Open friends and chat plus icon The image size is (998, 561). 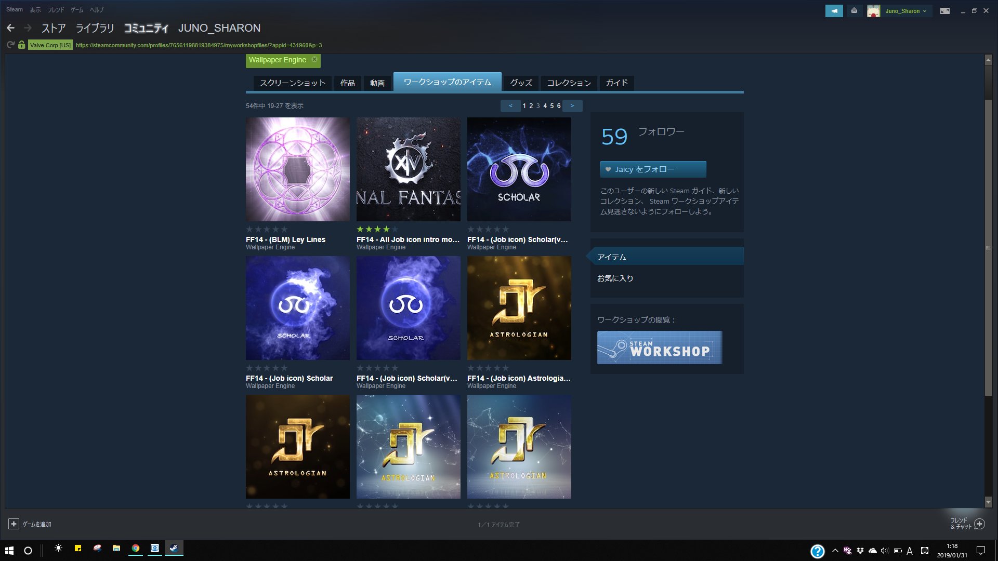coord(979,524)
